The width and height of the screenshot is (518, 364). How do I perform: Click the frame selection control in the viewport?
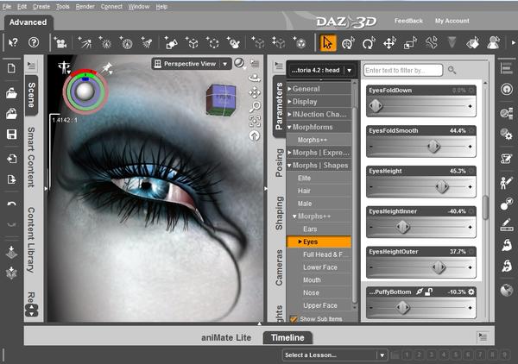[255, 121]
